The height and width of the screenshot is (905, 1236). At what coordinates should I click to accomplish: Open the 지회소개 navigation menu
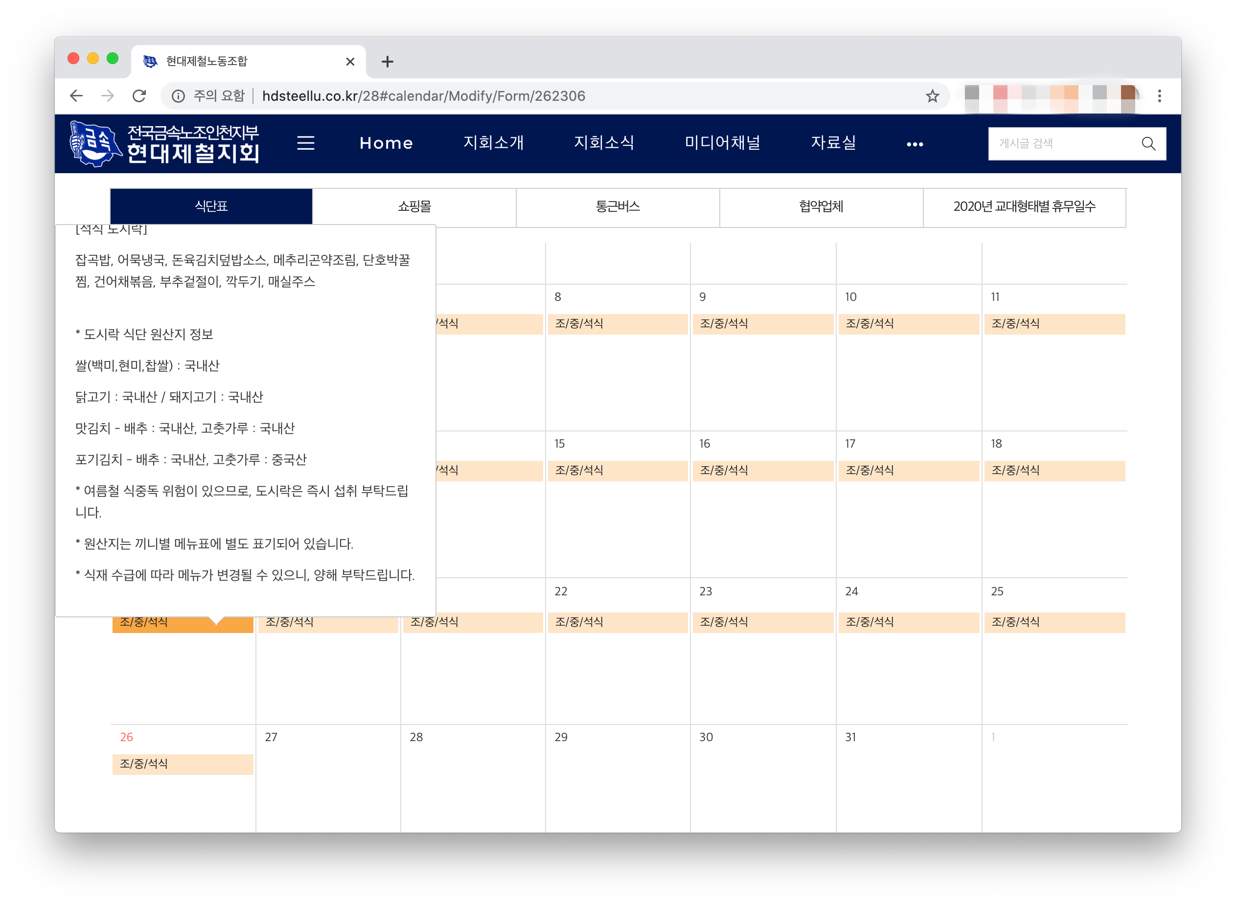click(x=493, y=143)
